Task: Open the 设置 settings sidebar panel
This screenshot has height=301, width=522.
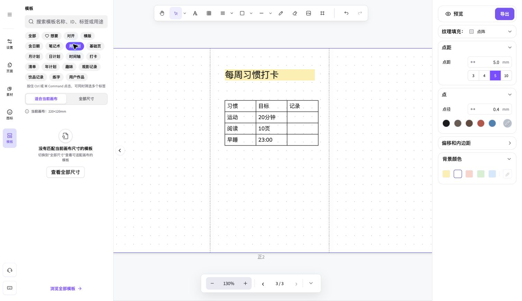Action: coord(10,44)
